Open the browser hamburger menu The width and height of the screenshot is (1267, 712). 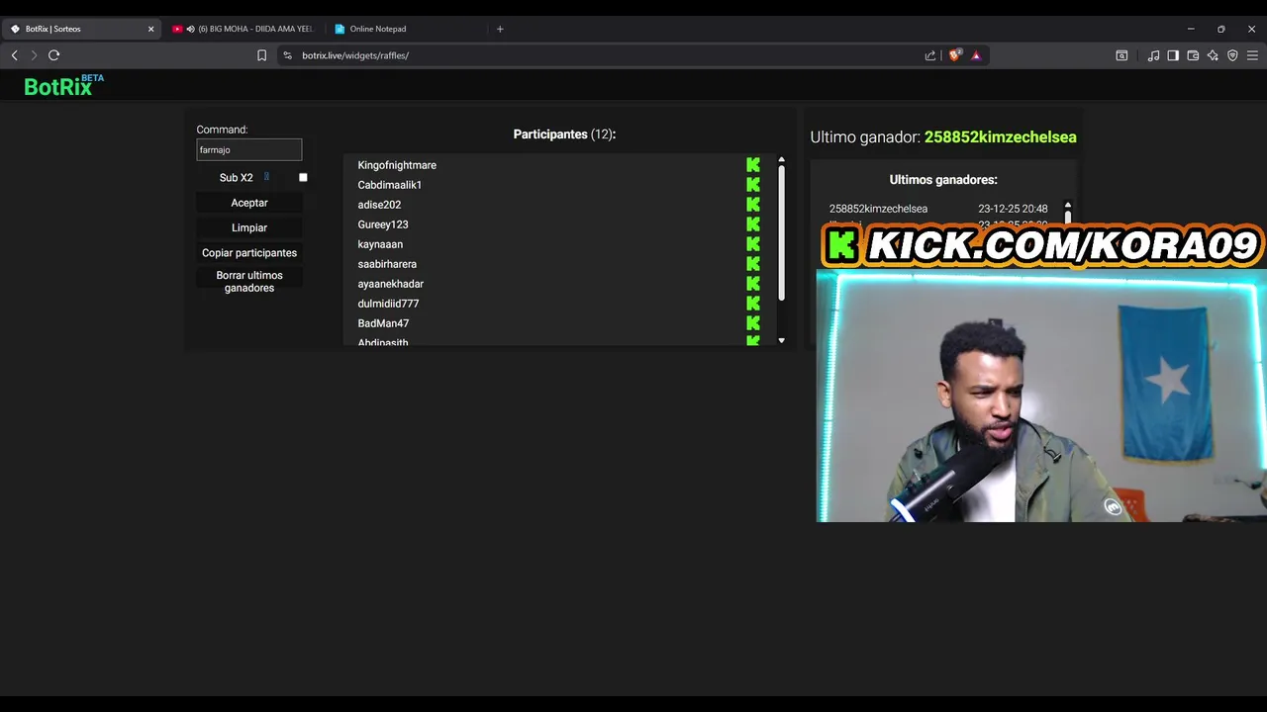pyautogui.click(x=1252, y=55)
